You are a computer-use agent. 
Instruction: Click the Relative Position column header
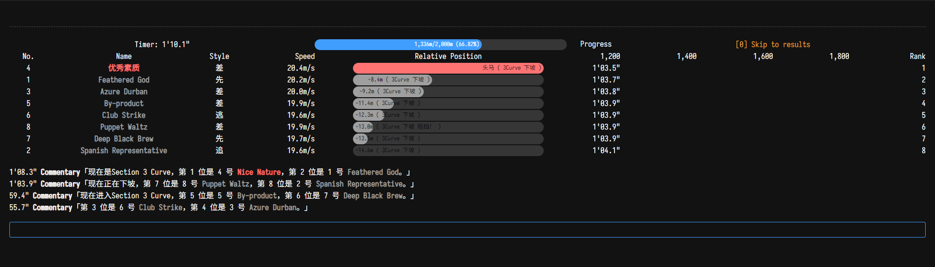[448, 56]
